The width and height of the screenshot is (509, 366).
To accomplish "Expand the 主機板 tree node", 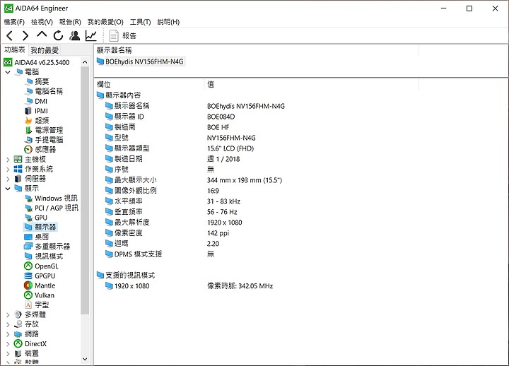I will point(8,159).
